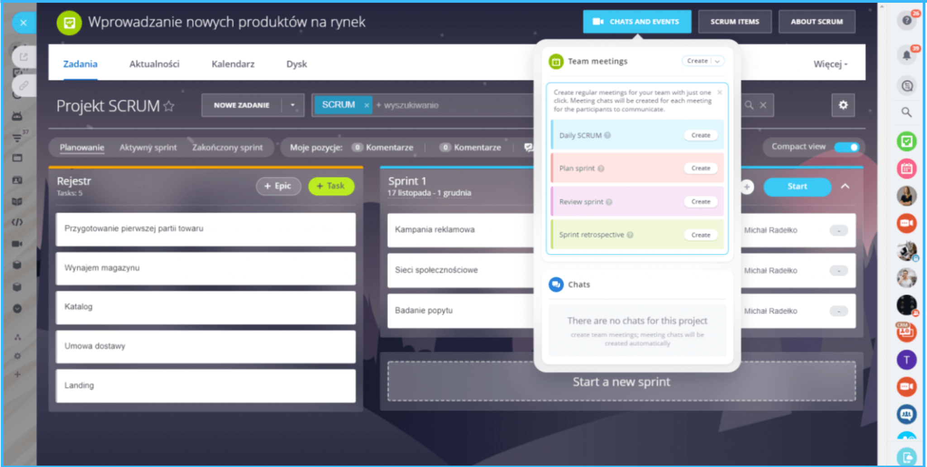Open the Nowe Zadanie dropdown arrow

[293, 105]
